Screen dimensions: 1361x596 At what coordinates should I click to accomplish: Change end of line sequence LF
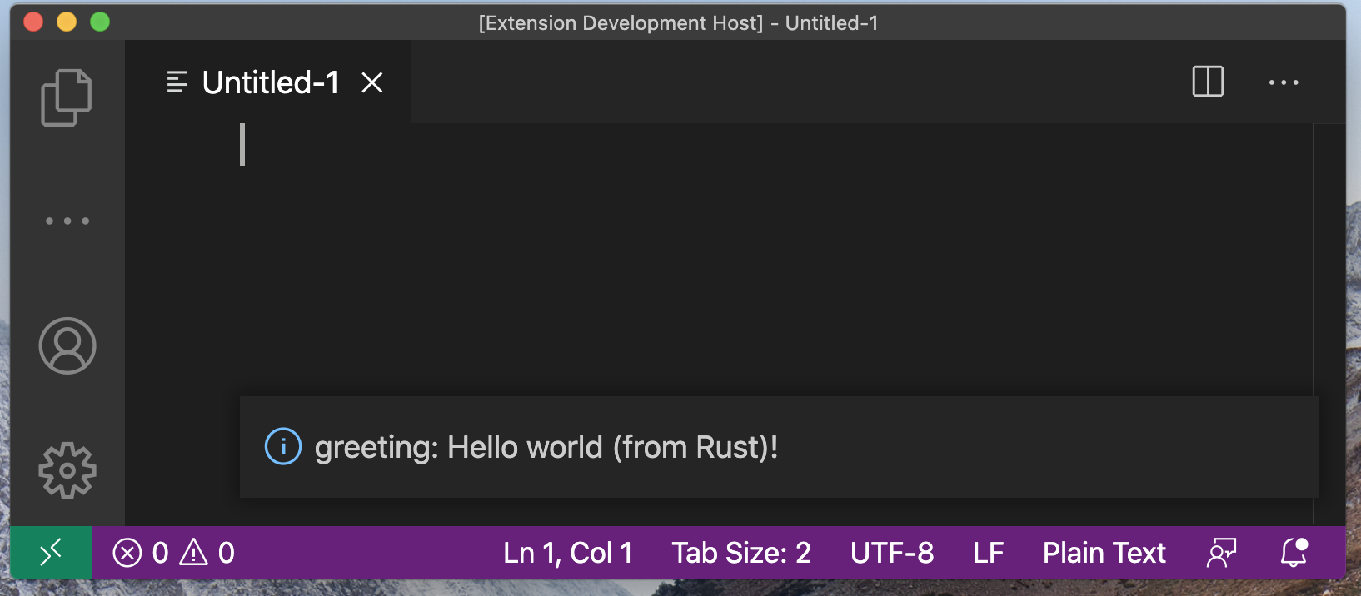(988, 553)
